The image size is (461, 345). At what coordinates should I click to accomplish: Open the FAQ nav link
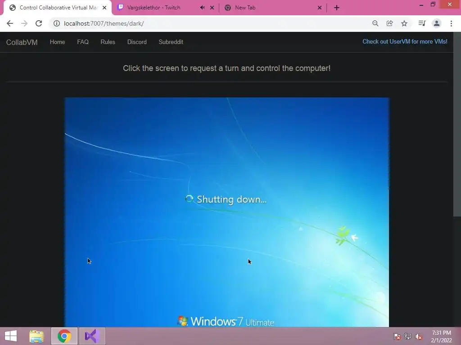point(83,42)
